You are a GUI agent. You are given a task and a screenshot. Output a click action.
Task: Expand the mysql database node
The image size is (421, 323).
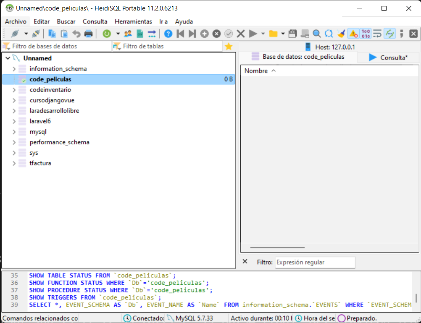14,131
